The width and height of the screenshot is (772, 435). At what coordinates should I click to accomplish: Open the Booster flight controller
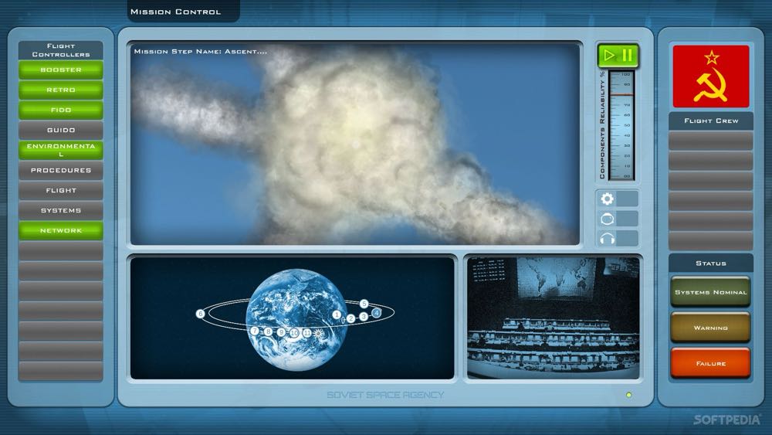[61, 70]
